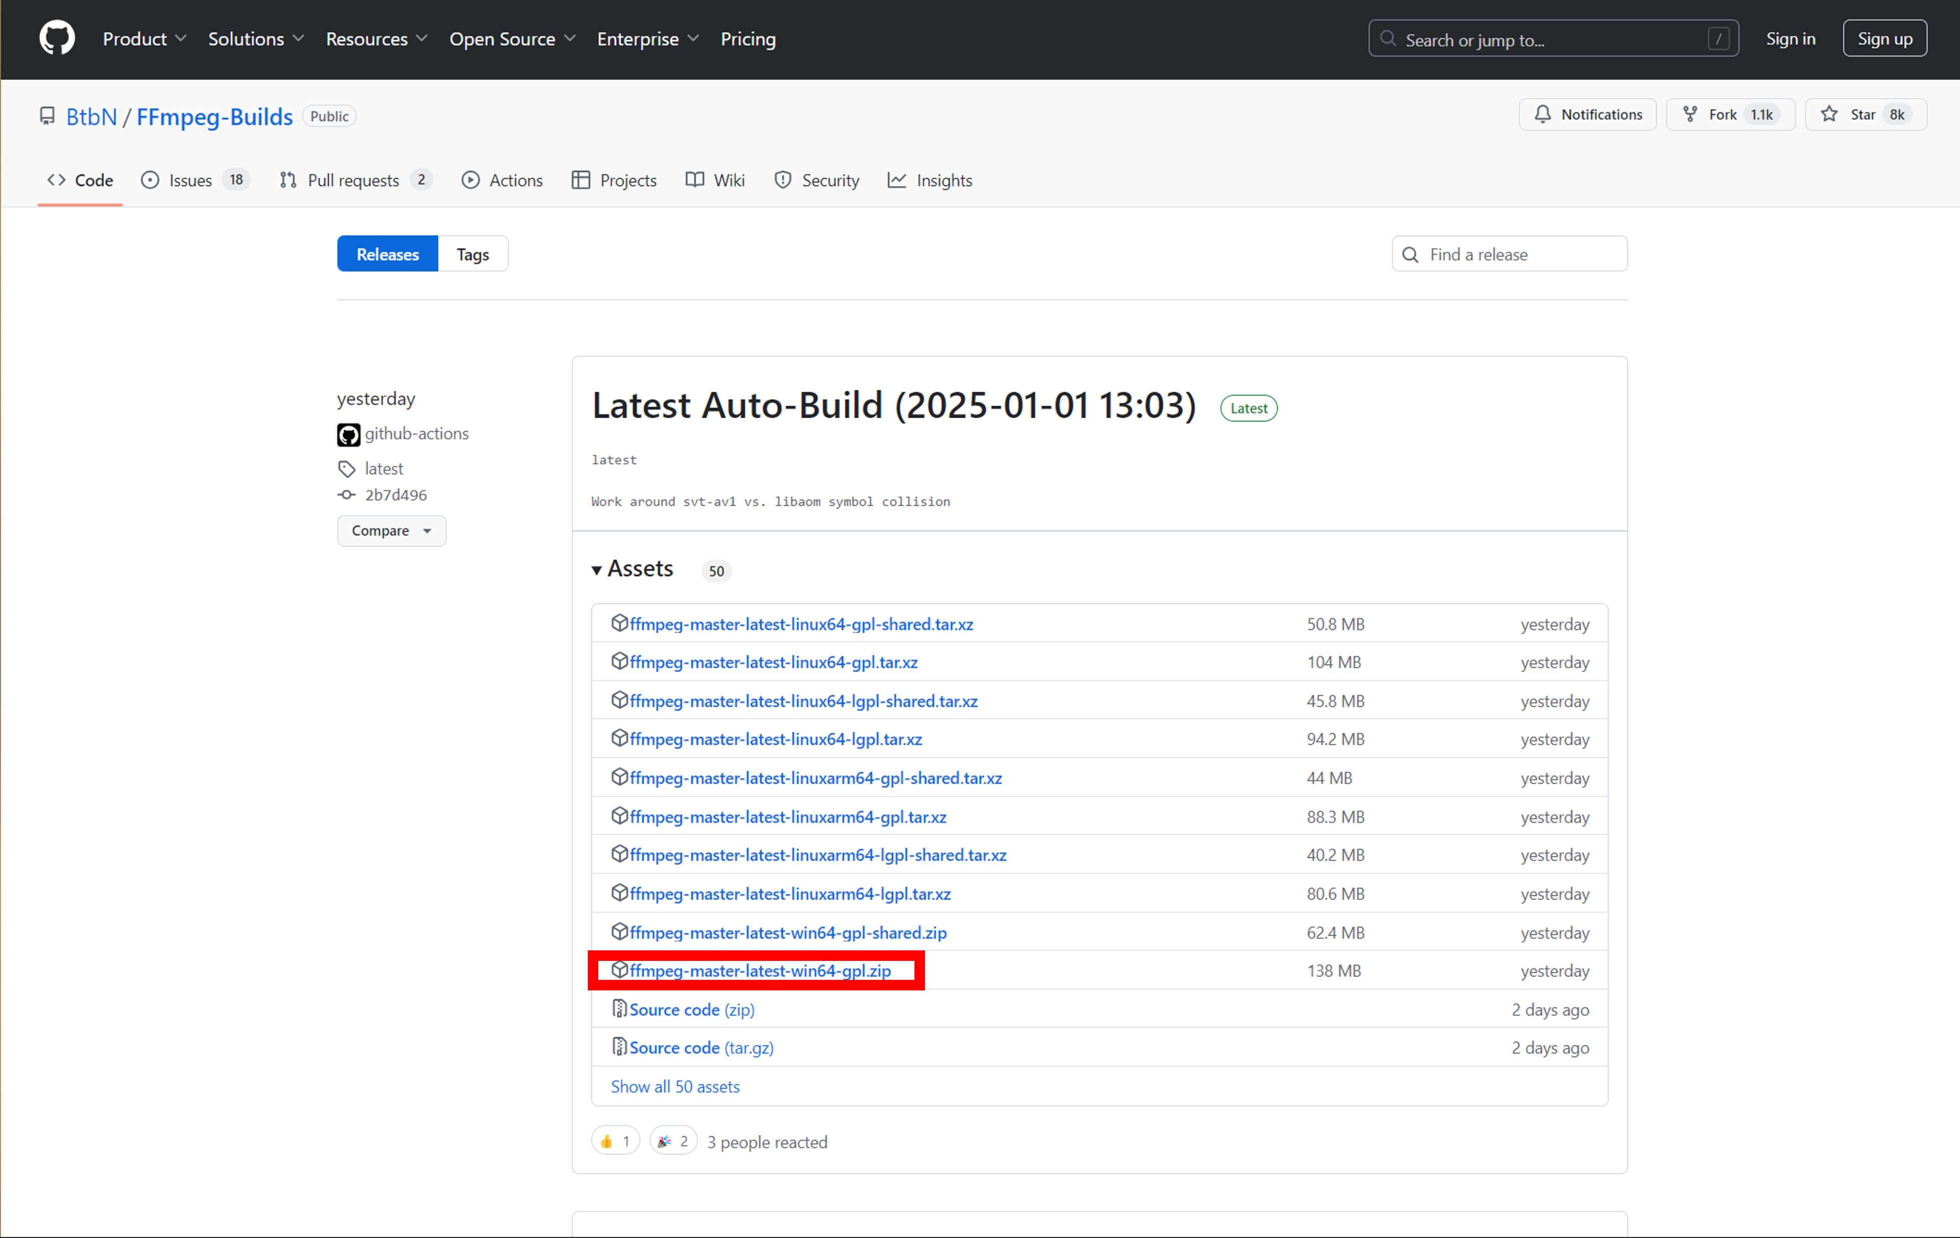1960x1238 pixels.
Task: Download ffmpeg-master-latest-win64-gpl.zip
Action: click(759, 970)
